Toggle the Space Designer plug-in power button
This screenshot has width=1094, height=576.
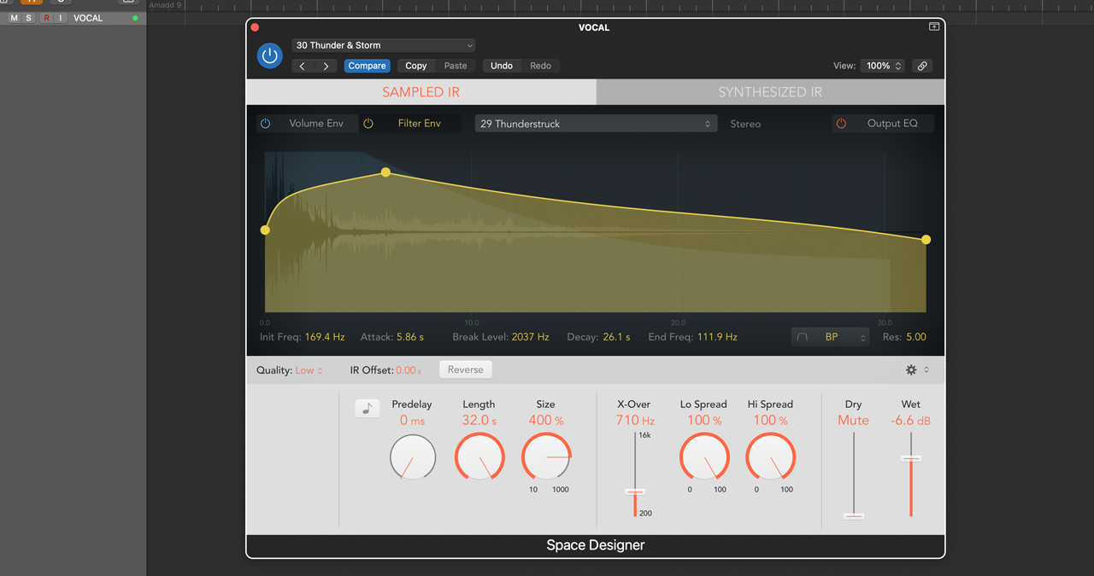click(x=270, y=56)
